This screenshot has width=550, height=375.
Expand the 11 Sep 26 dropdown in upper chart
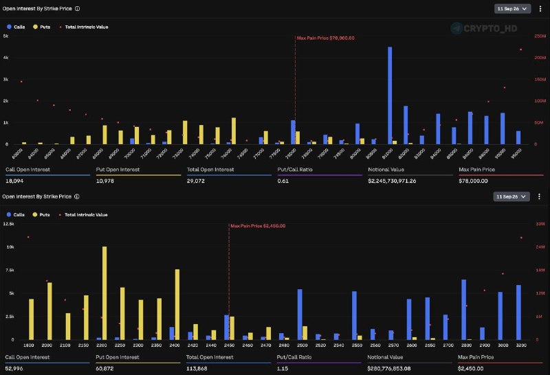pyautogui.click(x=512, y=9)
